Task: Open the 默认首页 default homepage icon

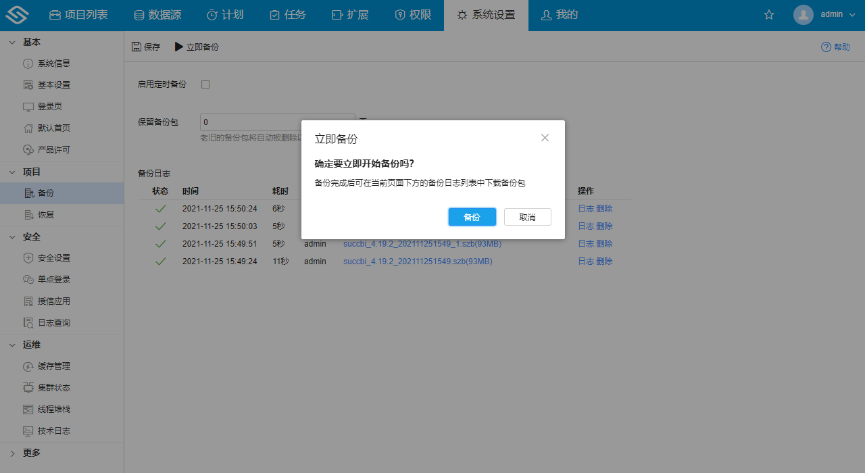Action: tap(26, 128)
